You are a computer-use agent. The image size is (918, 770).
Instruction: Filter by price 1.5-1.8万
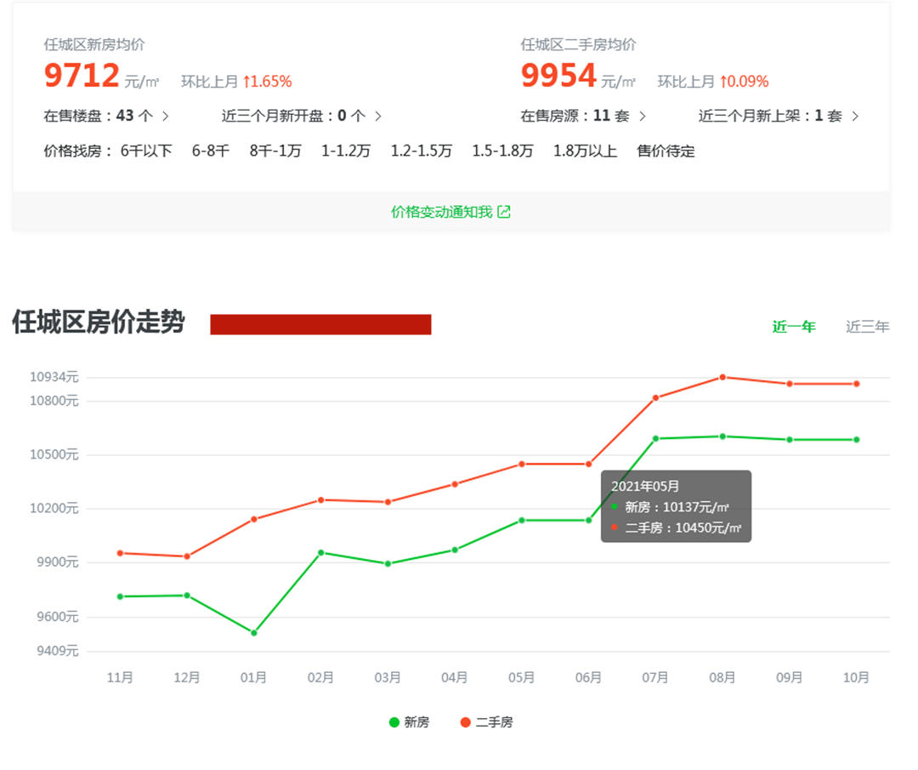pyautogui.click(x=502, y=151)
